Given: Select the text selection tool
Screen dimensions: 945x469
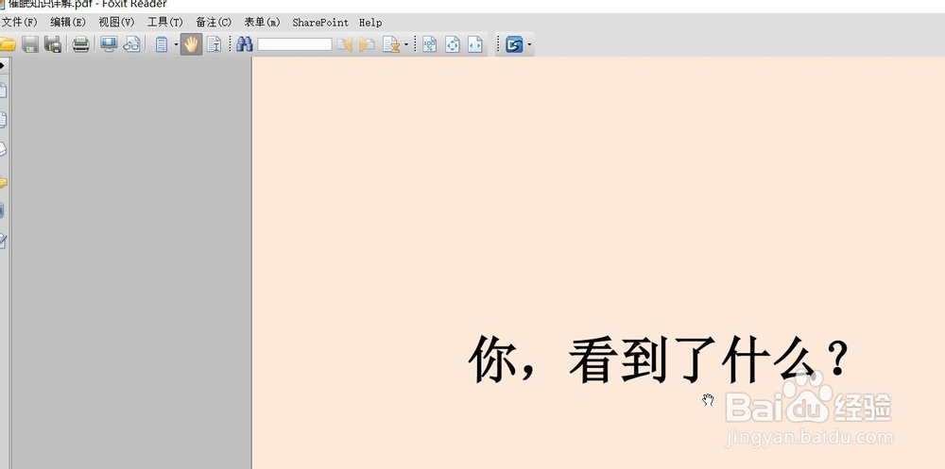Looking at the screenshot, I should click(214, 44).
